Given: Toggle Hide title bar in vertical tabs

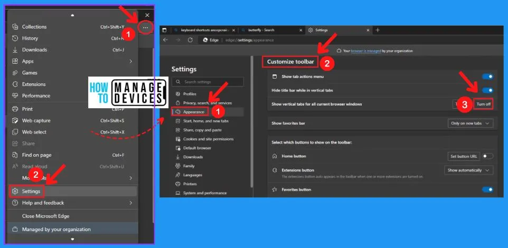Looking at the screenshot, I should pyautogui.click(x=487, y=90).
